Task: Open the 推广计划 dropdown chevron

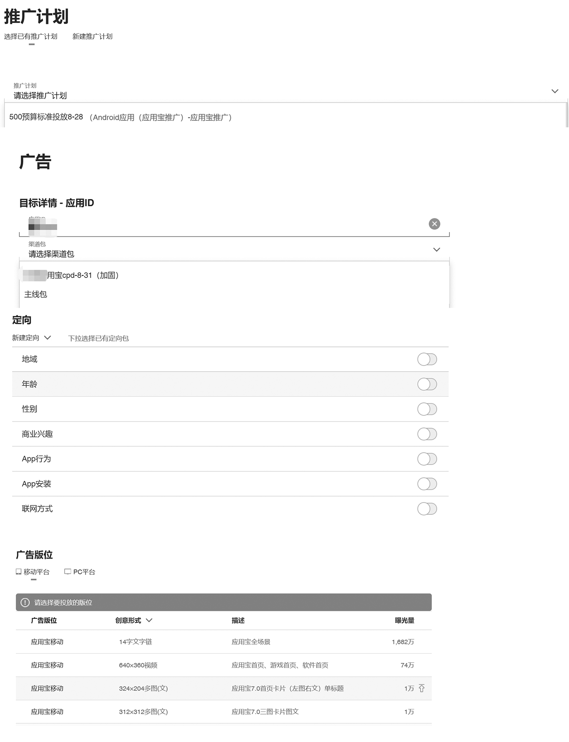Action: point(555,91)
